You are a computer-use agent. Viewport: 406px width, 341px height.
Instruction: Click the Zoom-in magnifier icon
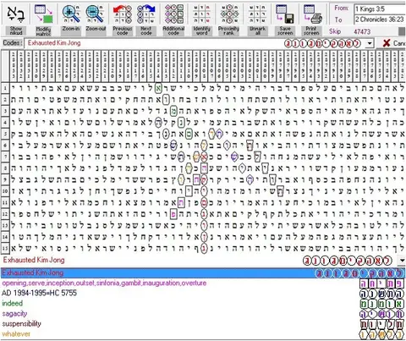pos(71,14)
